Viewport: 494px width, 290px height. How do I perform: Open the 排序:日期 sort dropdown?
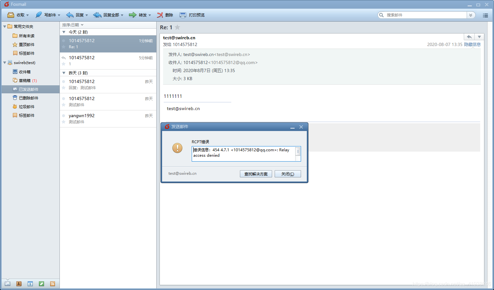pos(73,25)
